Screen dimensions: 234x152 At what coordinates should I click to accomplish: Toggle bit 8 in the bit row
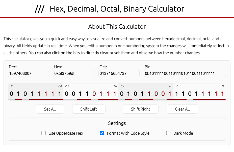(170, 94)
